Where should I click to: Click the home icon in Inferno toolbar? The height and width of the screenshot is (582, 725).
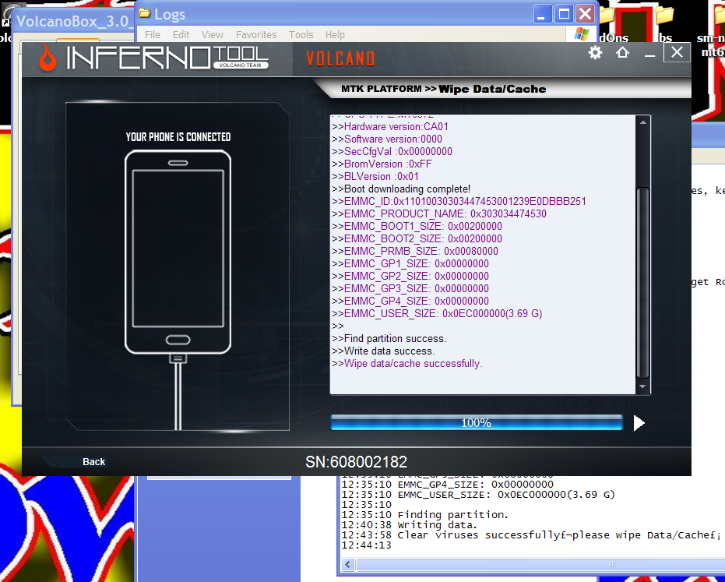[623, 52]
